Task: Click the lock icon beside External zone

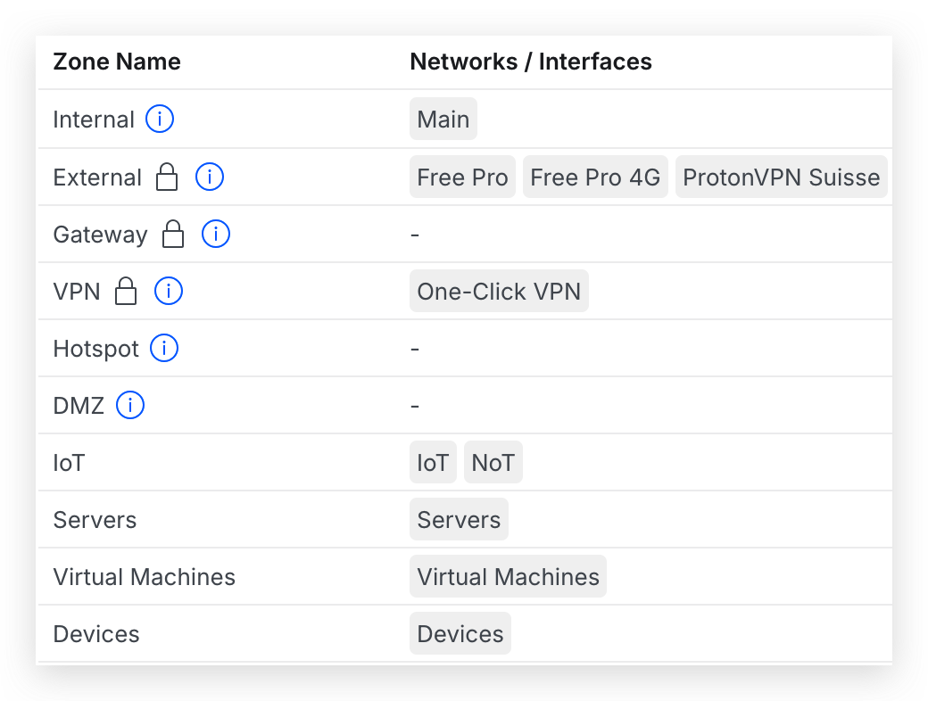Action: [167, 177]
